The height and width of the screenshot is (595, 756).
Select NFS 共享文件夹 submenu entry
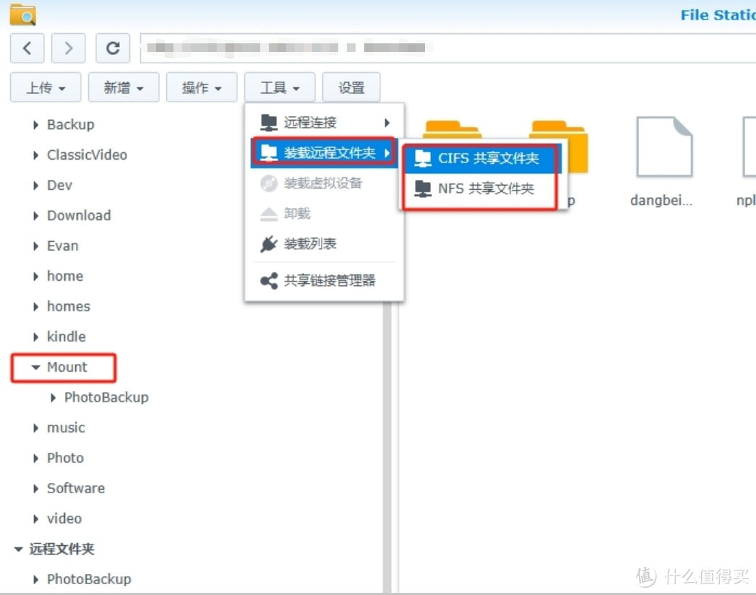tap(480, 188)
